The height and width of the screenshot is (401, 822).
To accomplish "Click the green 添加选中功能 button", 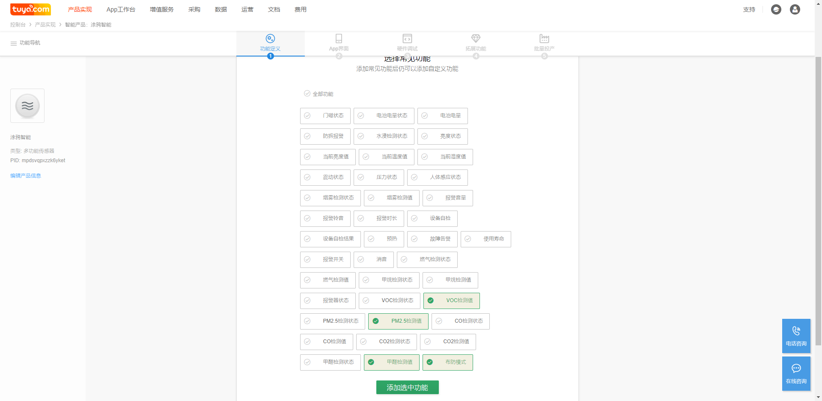I will point(408,387).
